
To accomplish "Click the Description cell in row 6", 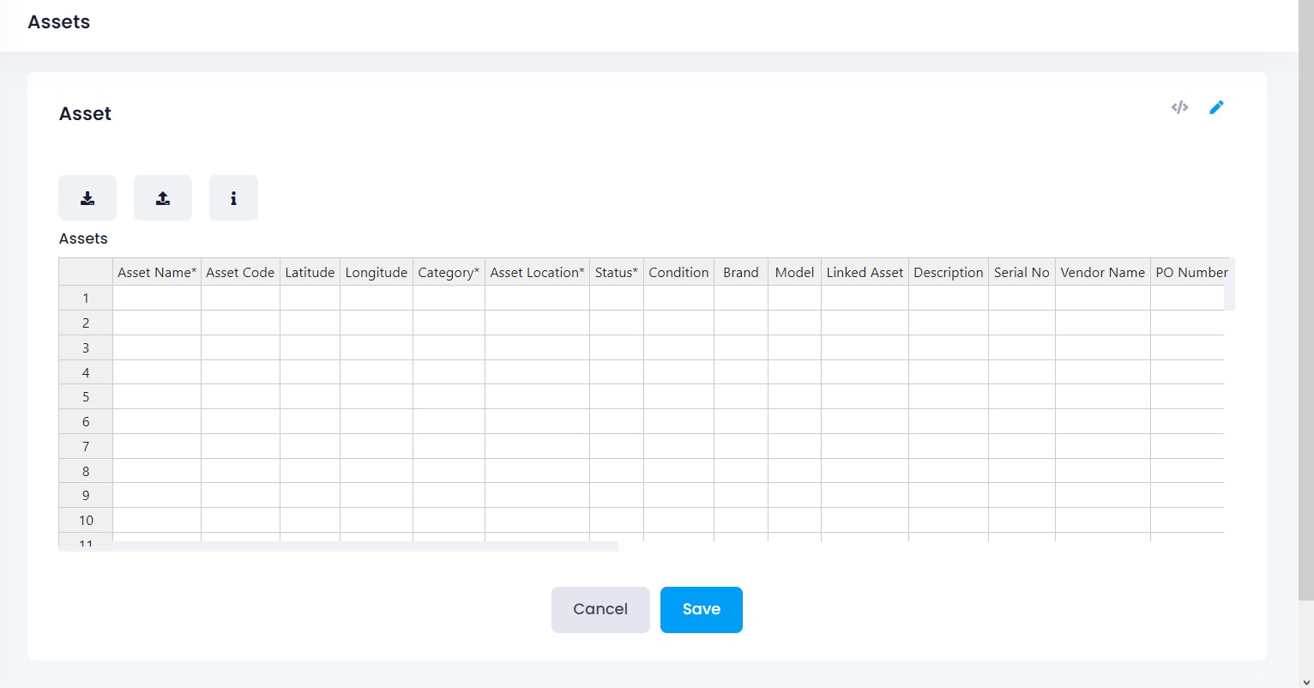I will (x=949, y=421).
